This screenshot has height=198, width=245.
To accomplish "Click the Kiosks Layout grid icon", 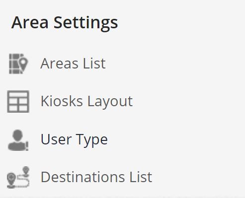I will click(18, 101).
